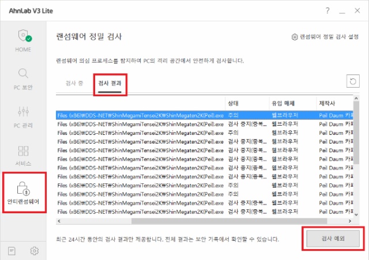Click the vertical scrollbar up arrow

356,99
